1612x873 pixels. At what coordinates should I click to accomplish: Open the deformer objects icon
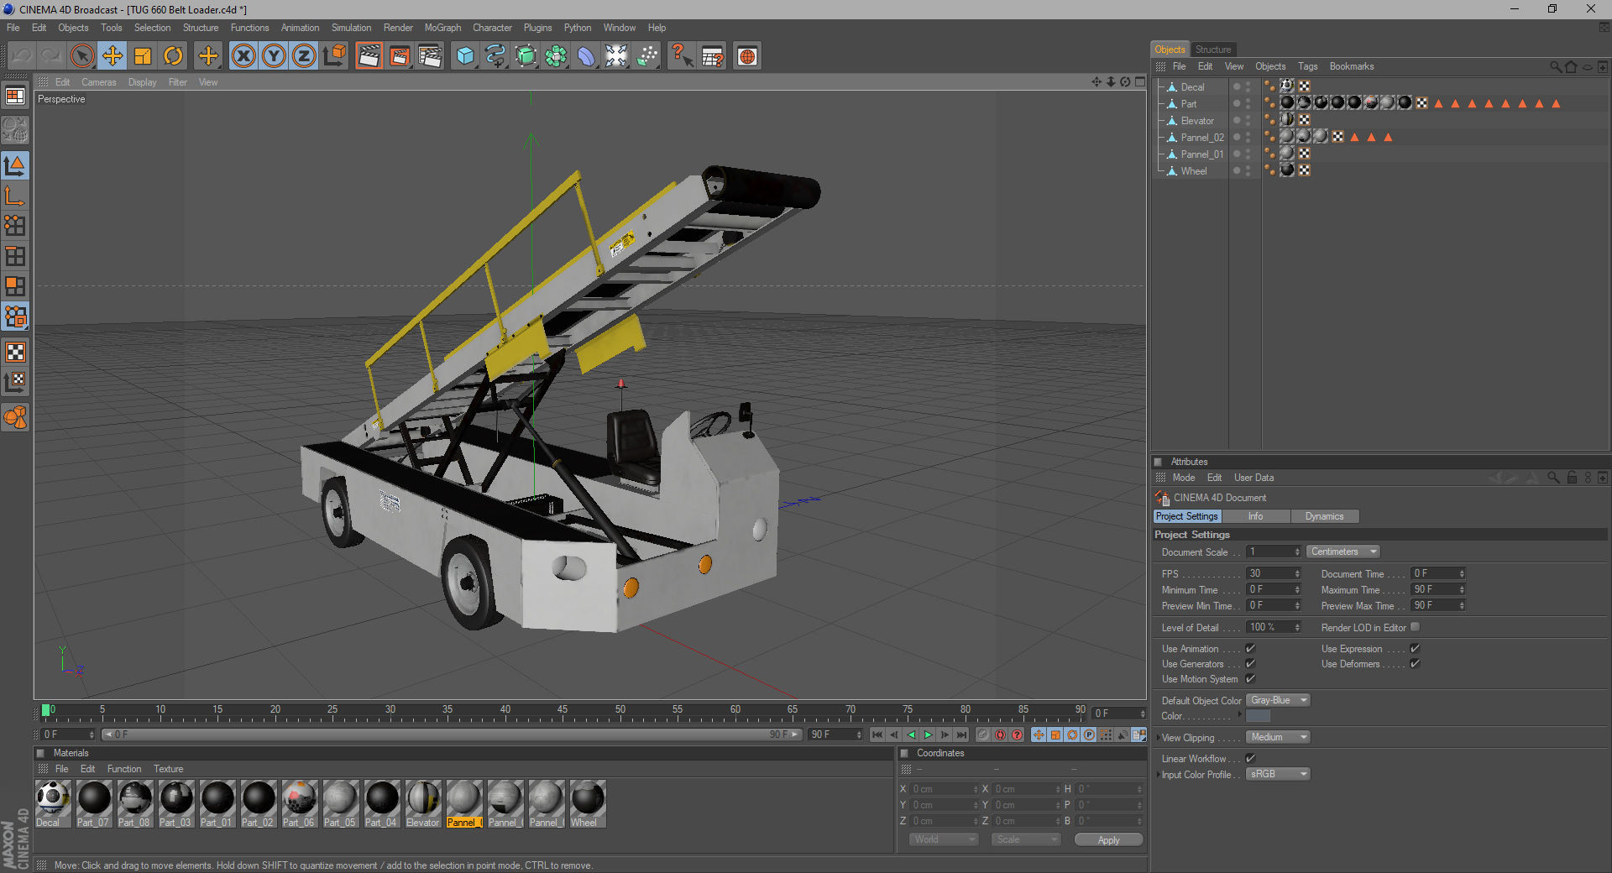[586, 56]
